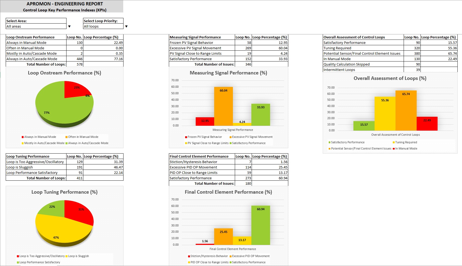Select the 'Stiction/Hysteresis Behavior' table cell

(202, 162)
